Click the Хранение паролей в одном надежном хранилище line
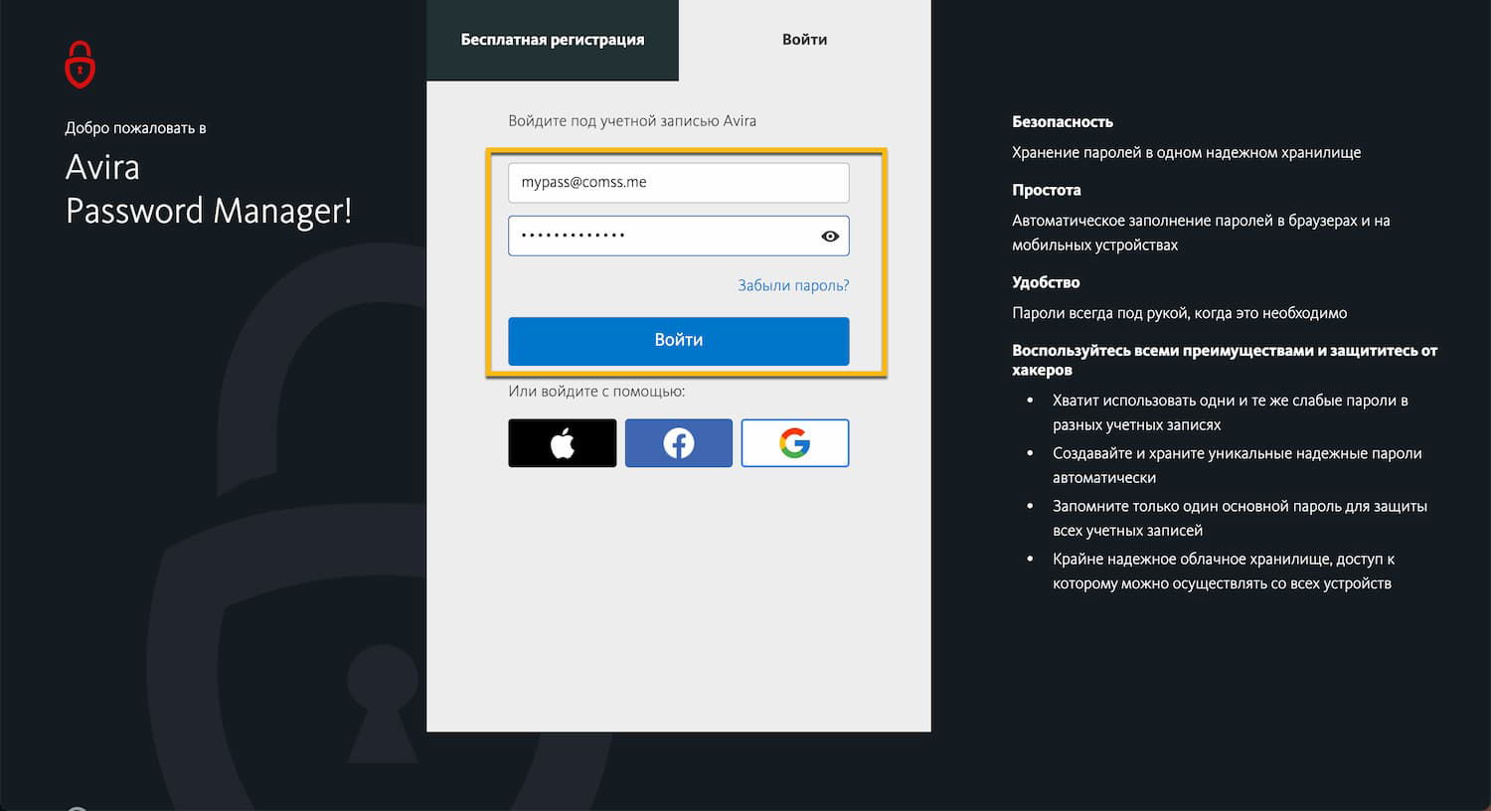 1187,153
